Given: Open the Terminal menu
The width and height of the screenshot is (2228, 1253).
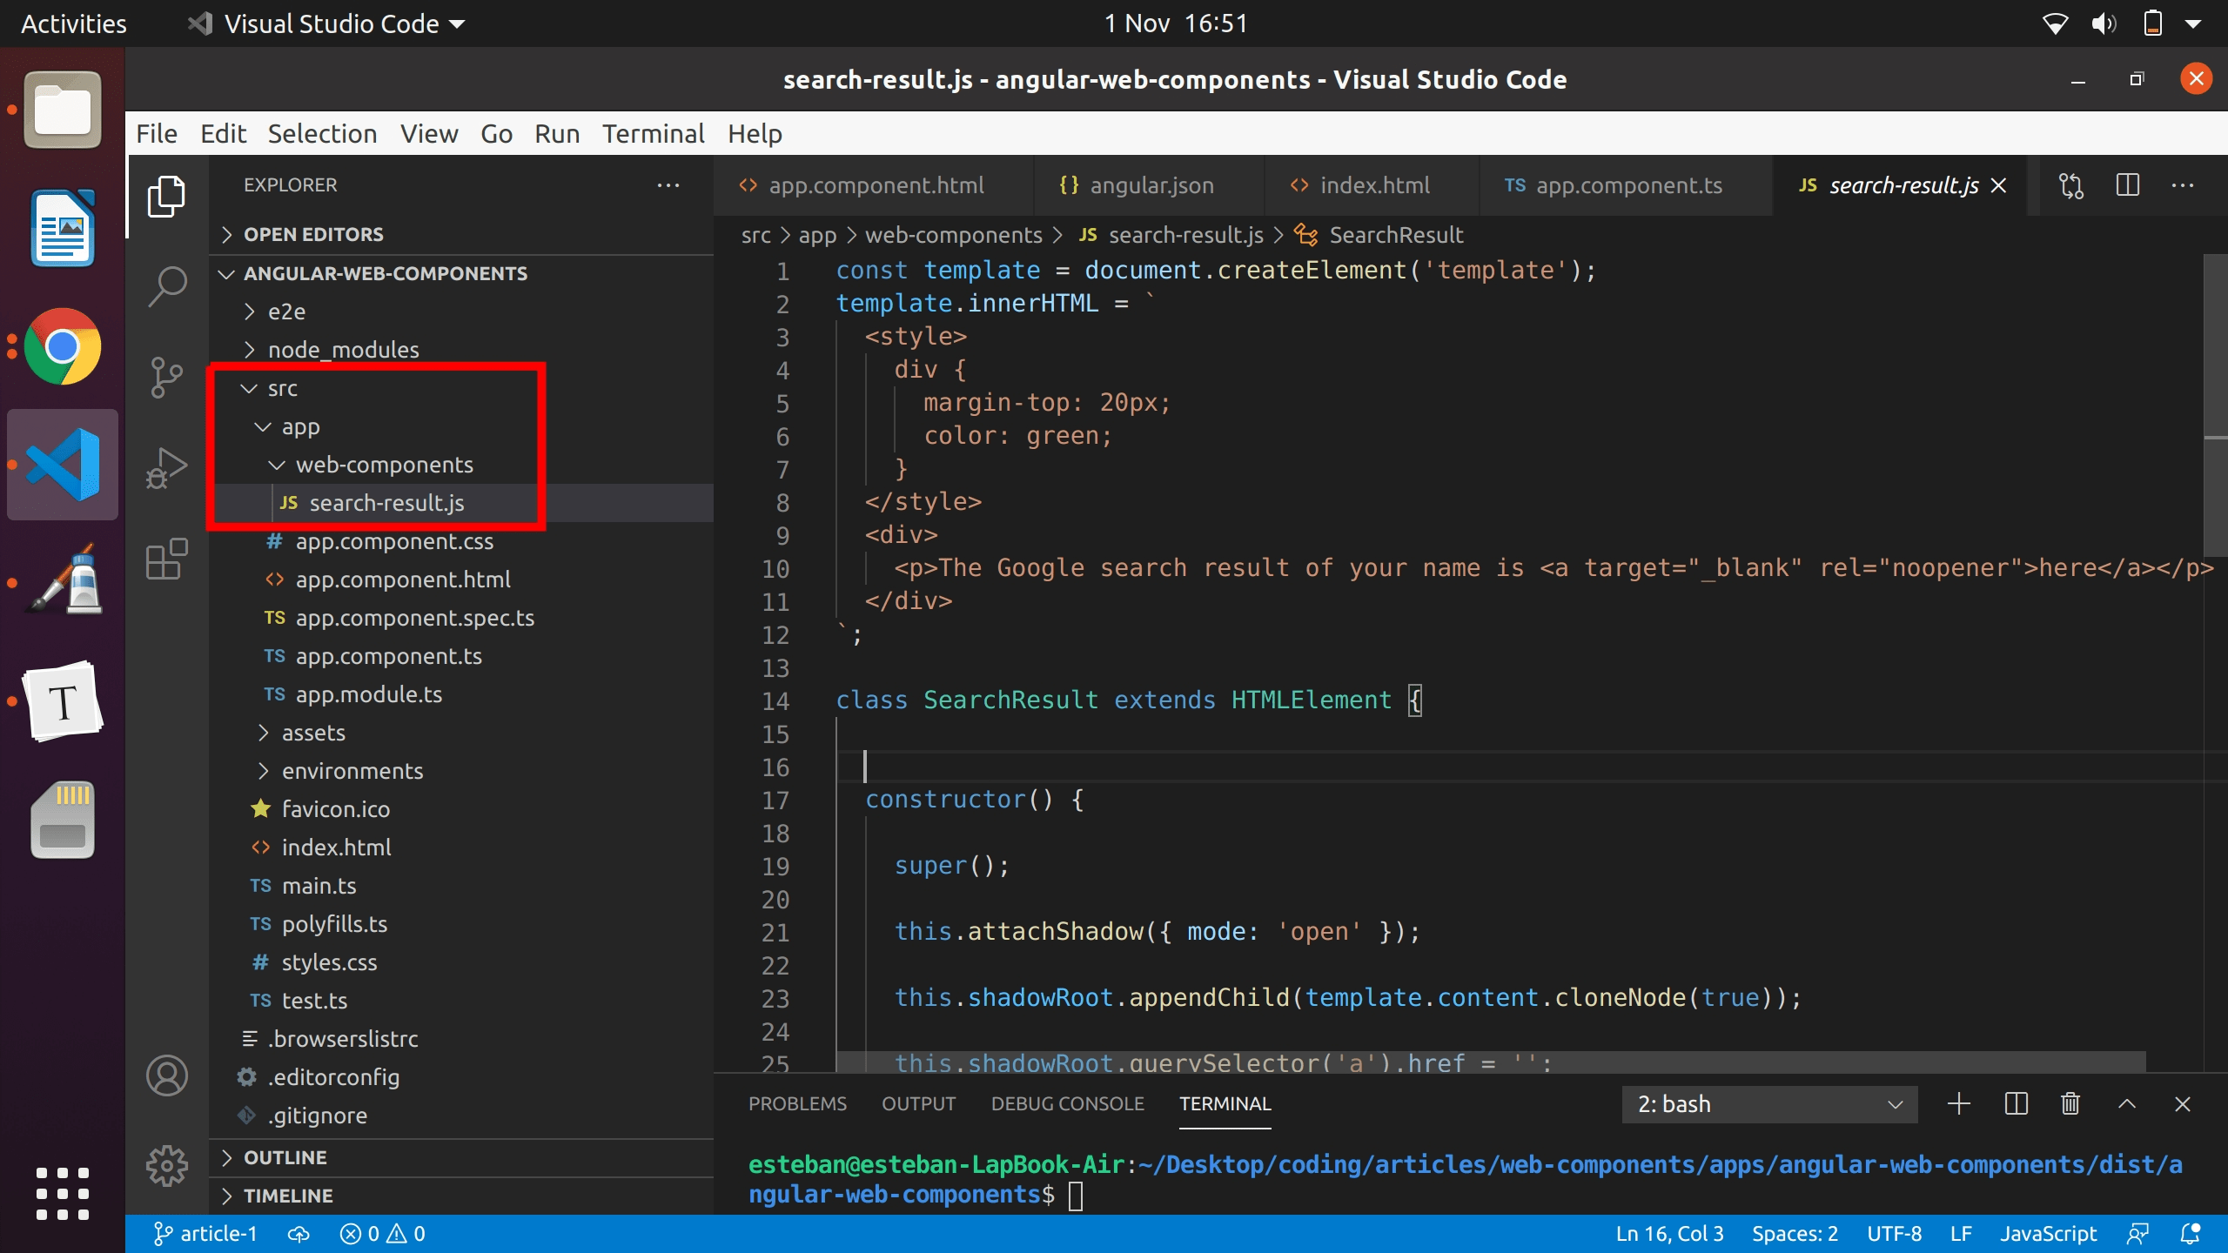Looking at the screenshot, I should (653, 133).
